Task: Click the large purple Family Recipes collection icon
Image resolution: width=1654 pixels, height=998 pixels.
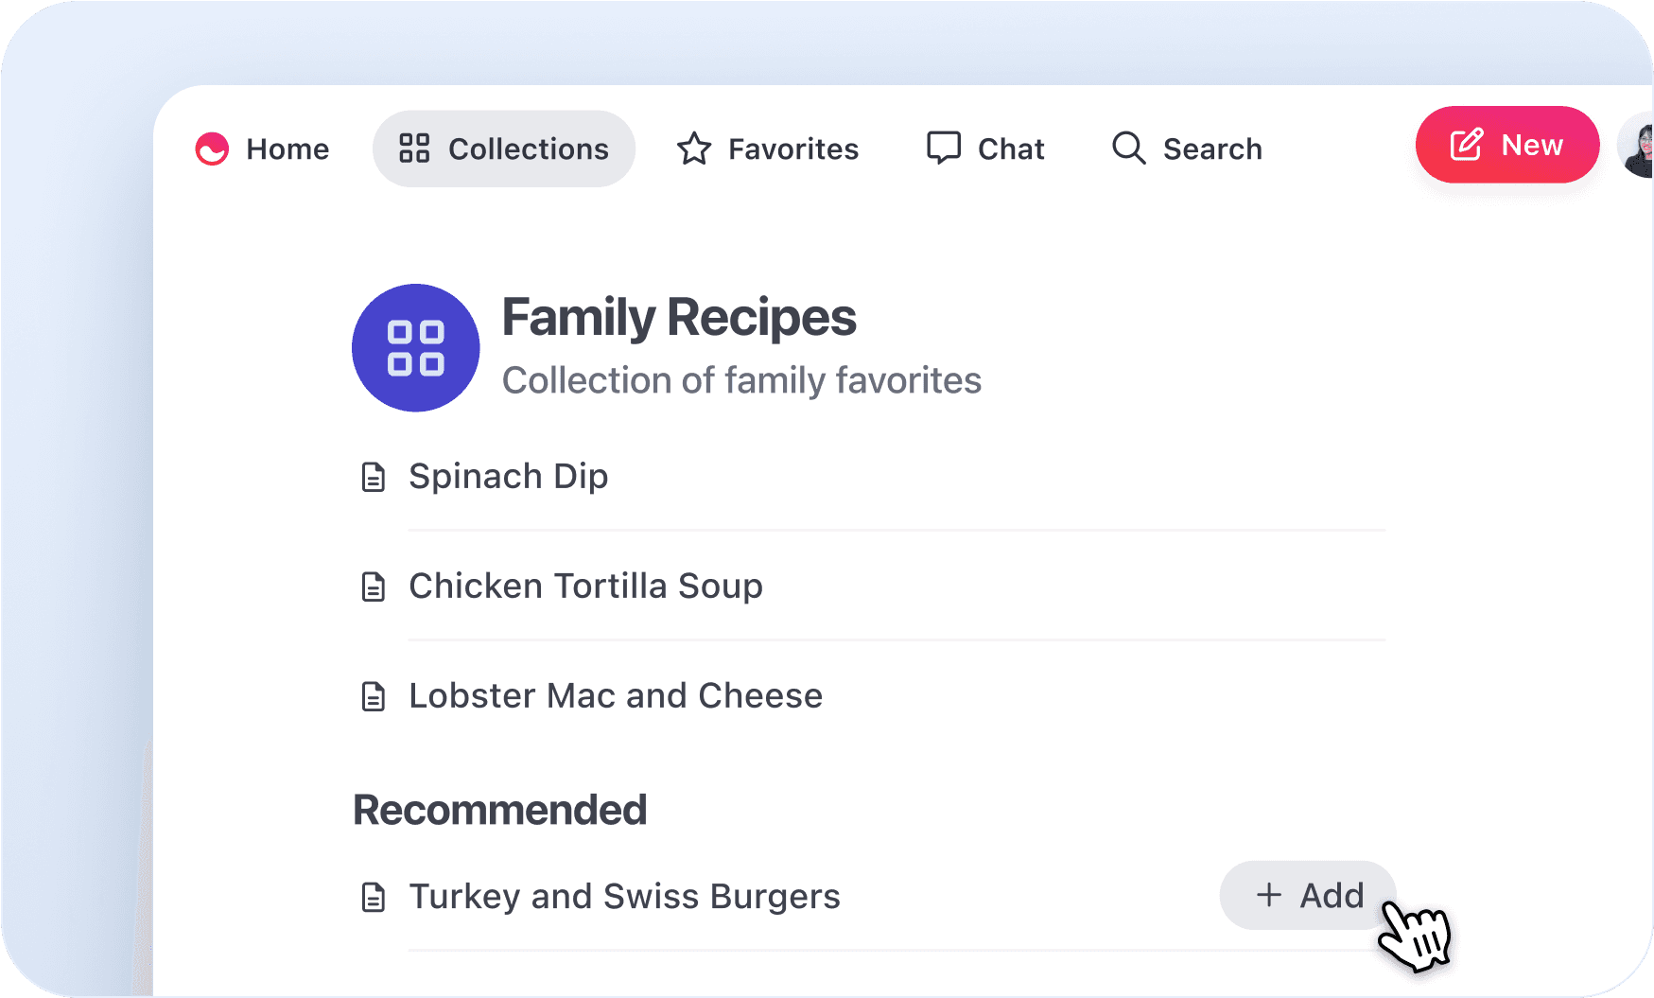Action: click(x=416, y=348)
